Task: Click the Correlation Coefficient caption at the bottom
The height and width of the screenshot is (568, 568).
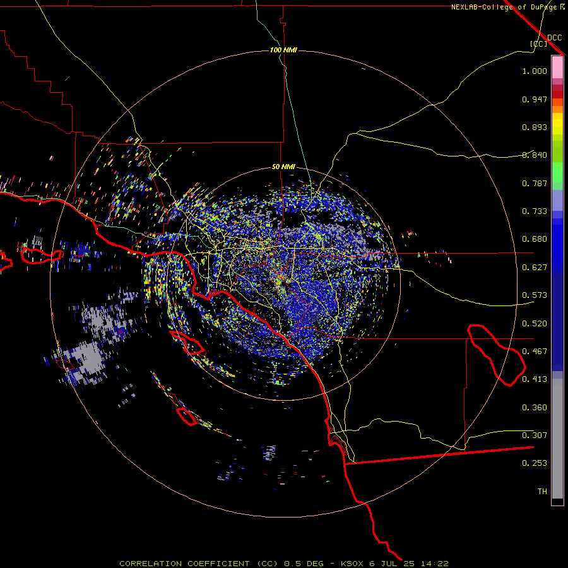Action: (284, 564)
